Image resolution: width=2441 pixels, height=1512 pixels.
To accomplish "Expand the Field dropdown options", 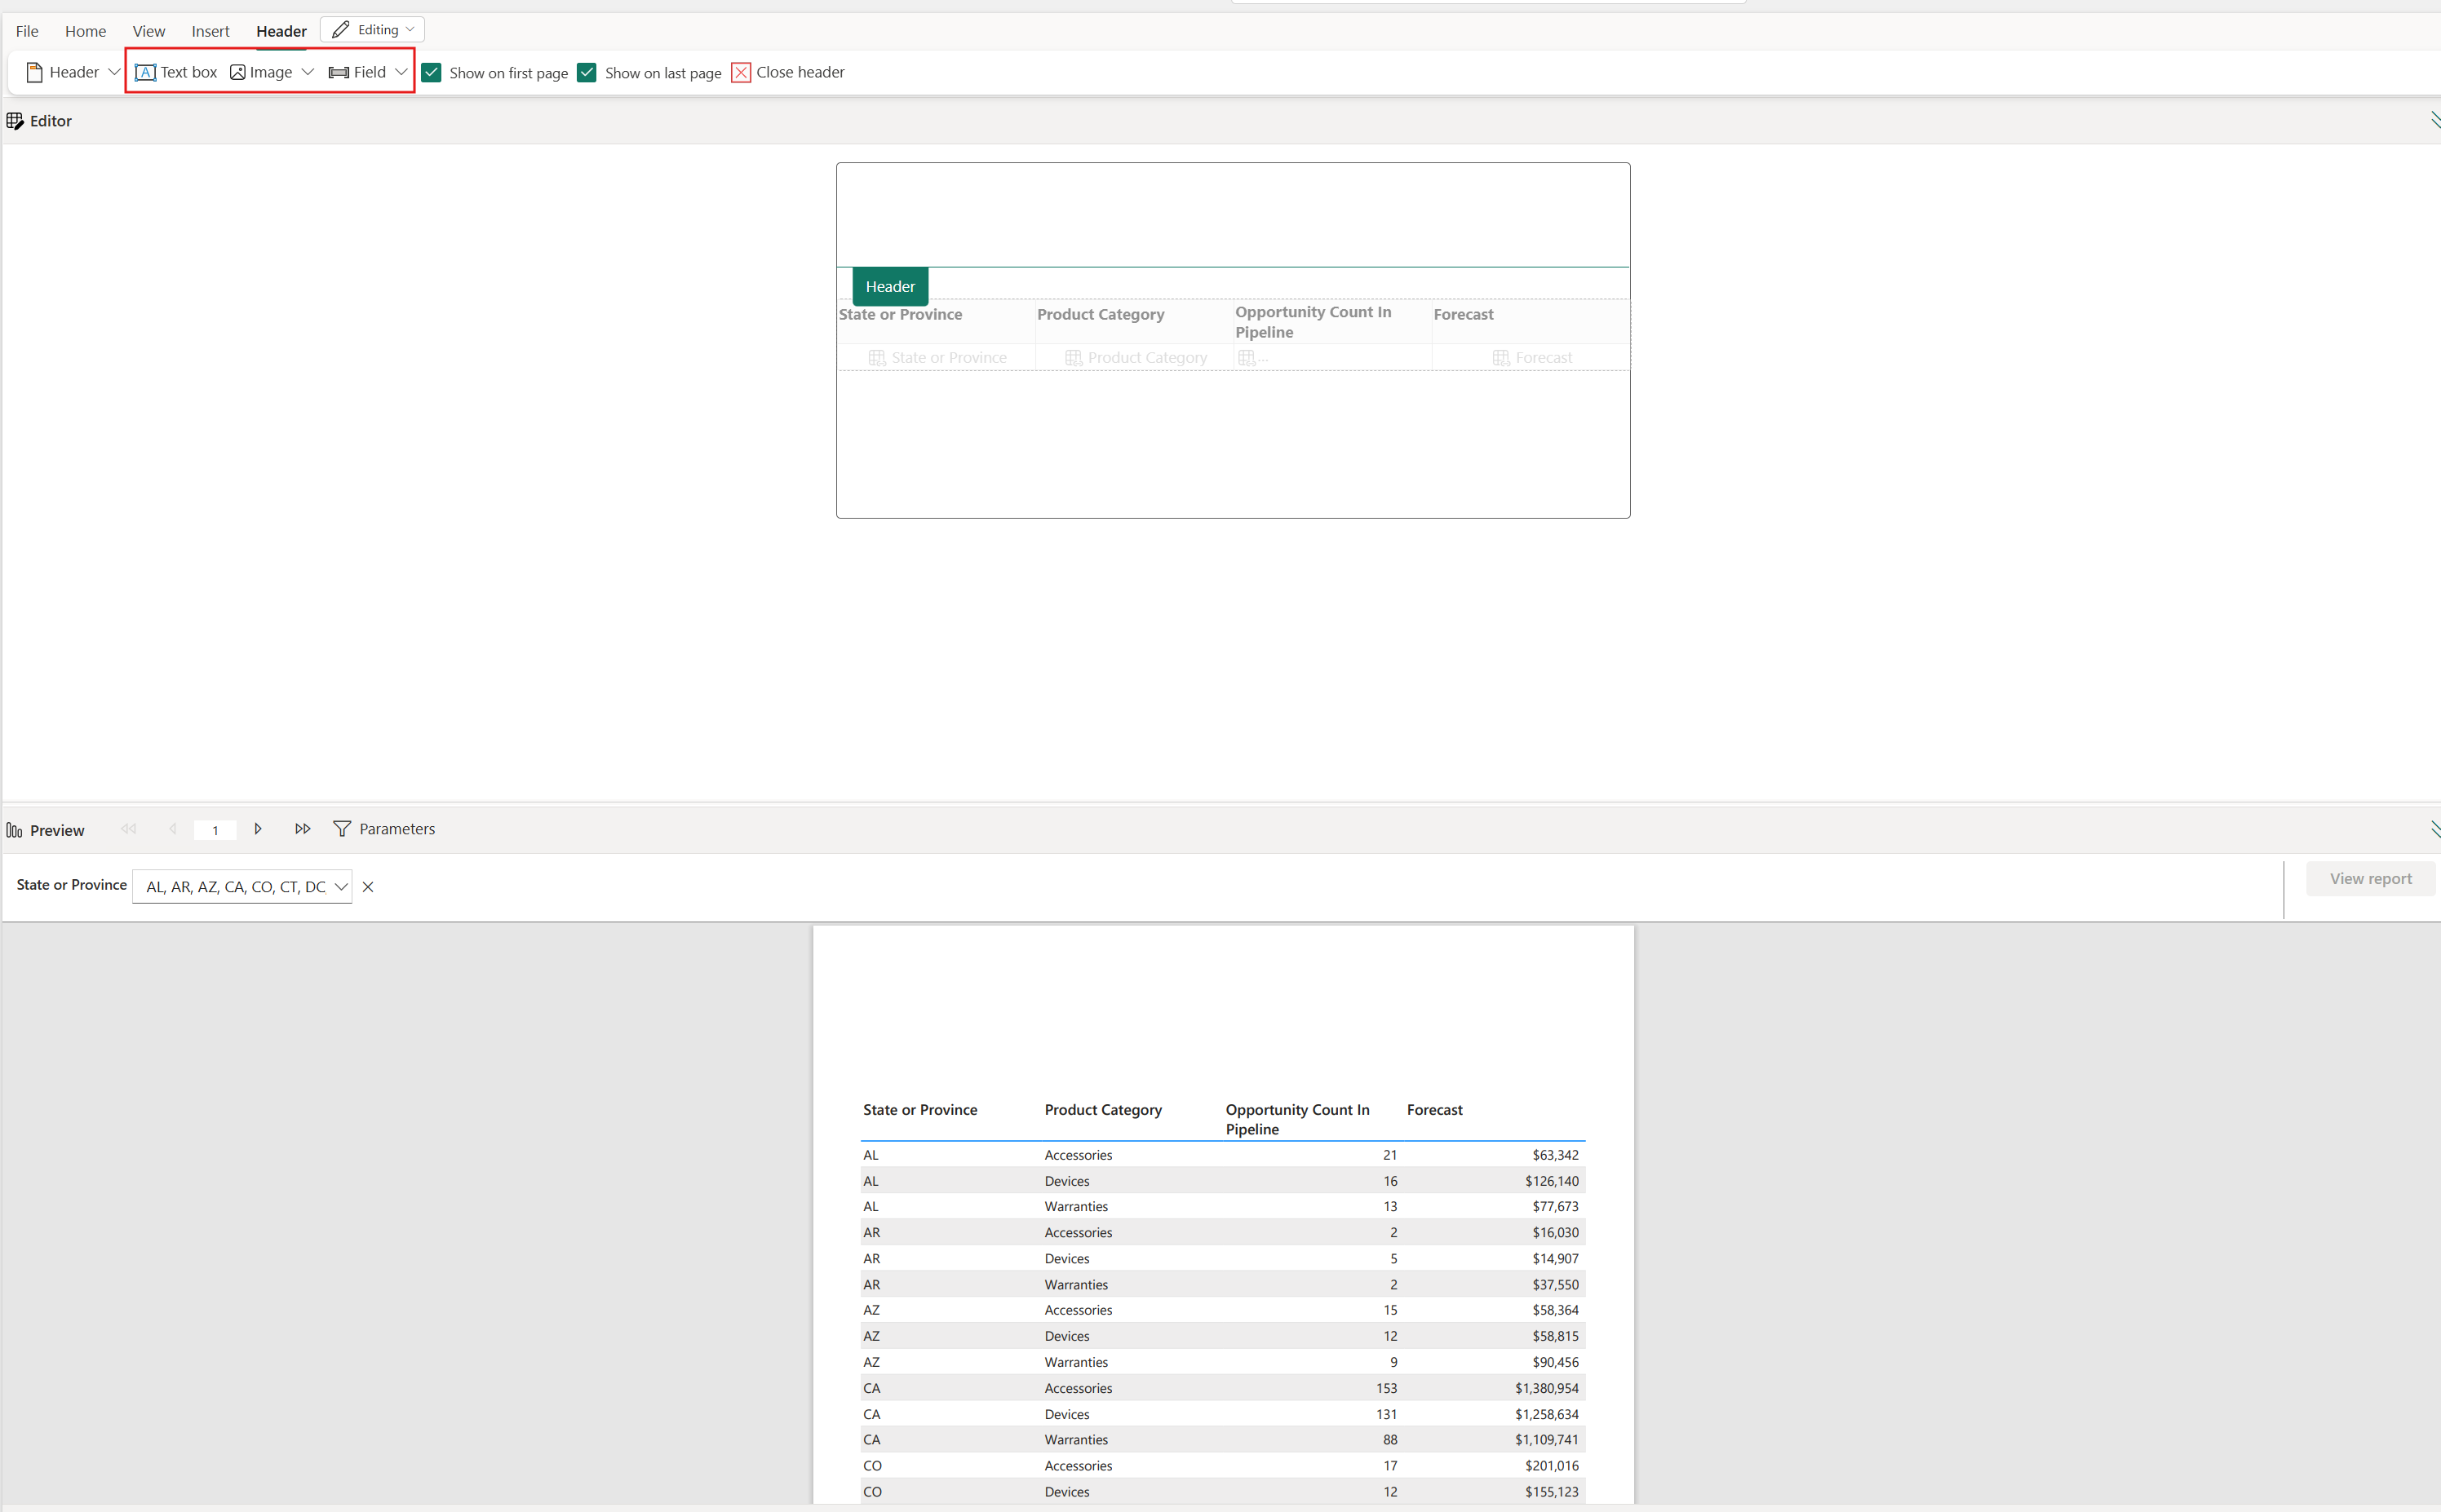I will pyautogui.click(x=401, y=72).
